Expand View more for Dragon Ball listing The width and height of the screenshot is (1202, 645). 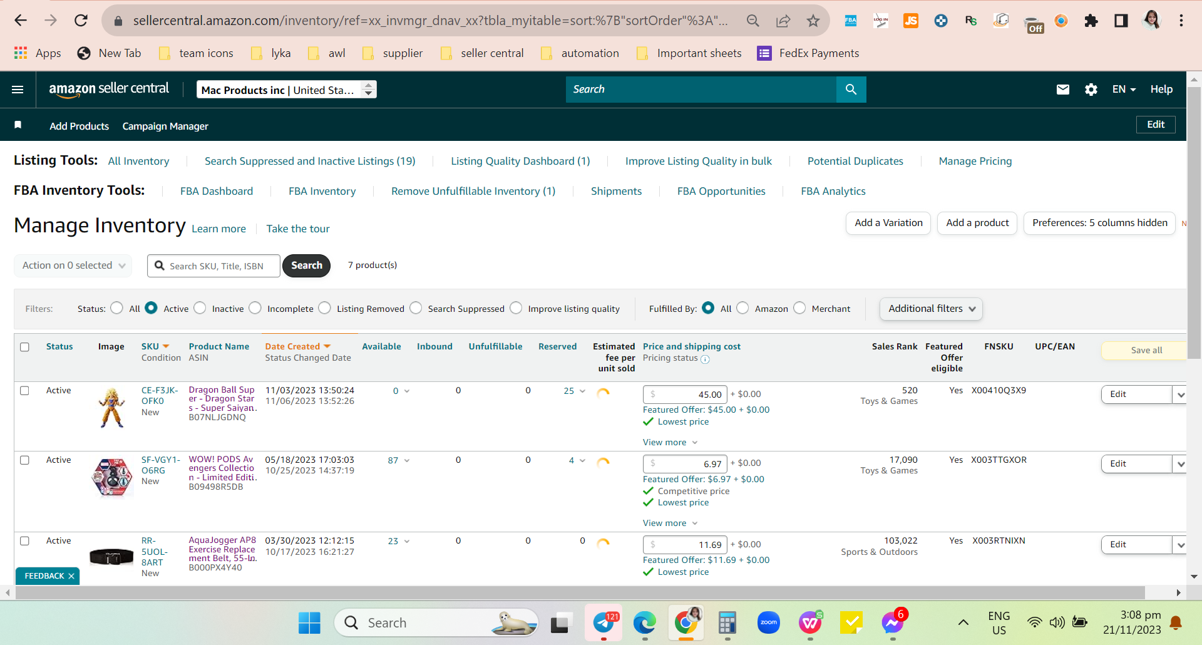[x=670, y=442]
